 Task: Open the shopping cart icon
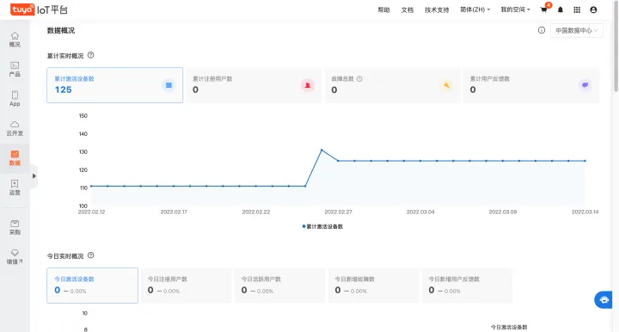544,9
